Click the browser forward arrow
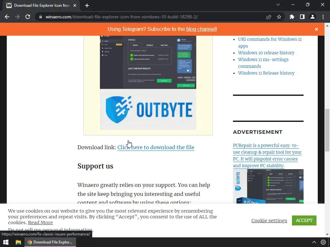The width and height of the screenshot is (330, 247). click(x=17, y=17)
